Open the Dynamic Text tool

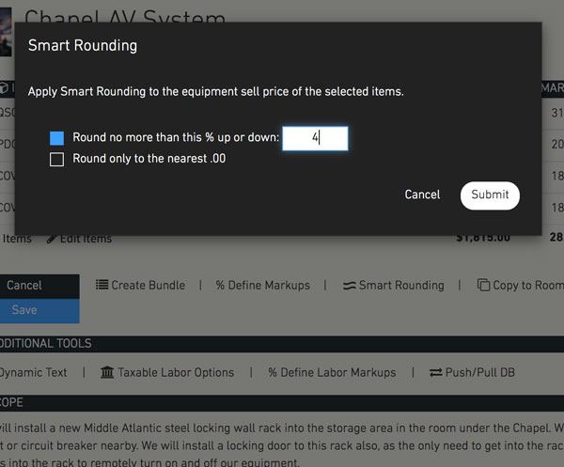point(33,372)
